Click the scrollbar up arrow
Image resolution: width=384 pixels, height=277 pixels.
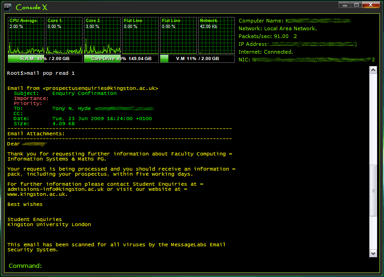(373, 70)
